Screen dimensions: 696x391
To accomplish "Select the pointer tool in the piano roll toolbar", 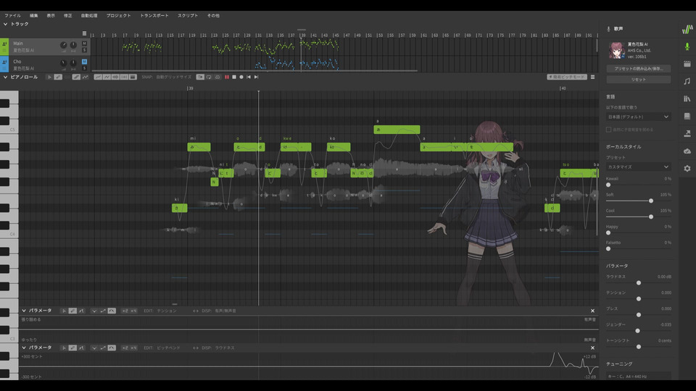I will coord(50,77).
